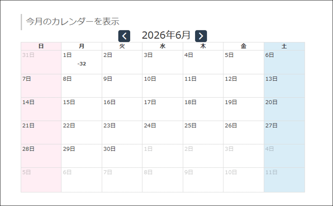Click the 日 Sunday column header
Viewport: 333px width, 206px height.
(x=41, y=46)
